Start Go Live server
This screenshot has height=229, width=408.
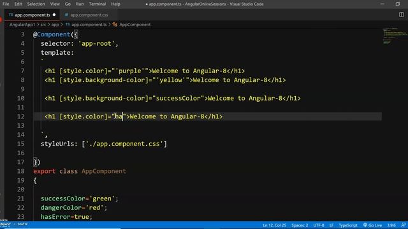[372, 225]
